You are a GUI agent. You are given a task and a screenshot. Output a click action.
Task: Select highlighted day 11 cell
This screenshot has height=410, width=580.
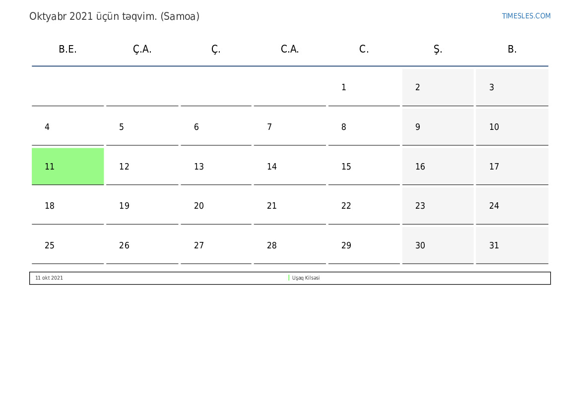click(68, 167)
